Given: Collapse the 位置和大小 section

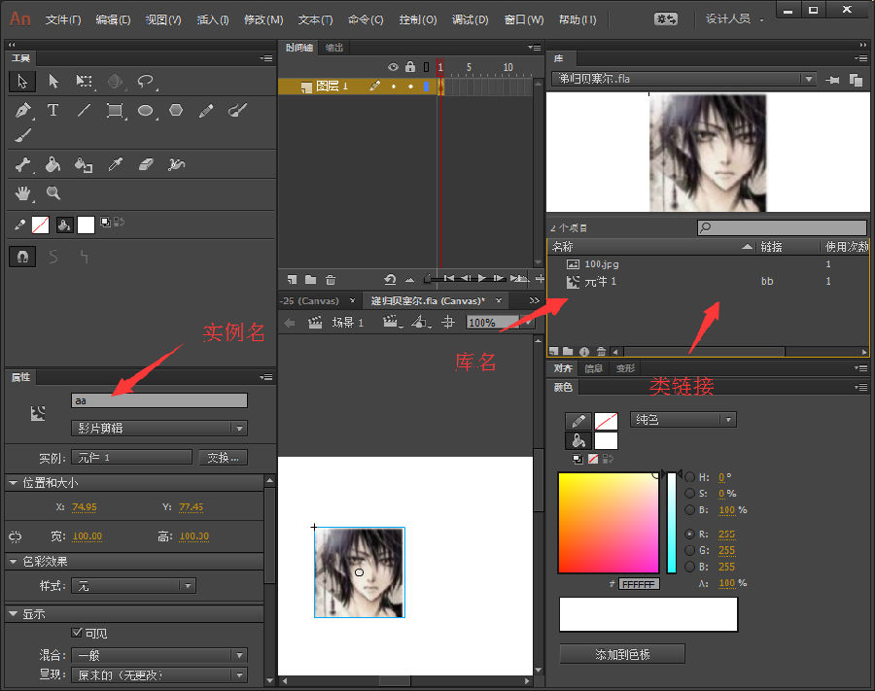Looking at the screenshot, I should pyautogui.click(x=12, y=483).
